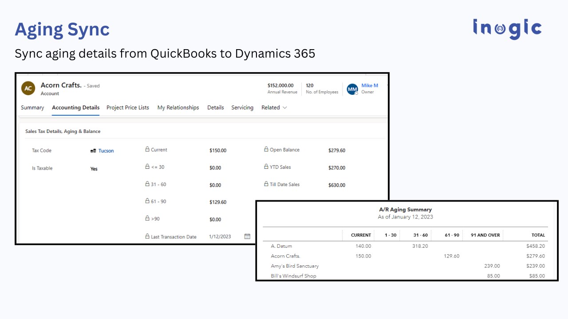Click the Acorn Crafts. account title
This screenshot has width=568, height=319.
click(x=61, y=85)
